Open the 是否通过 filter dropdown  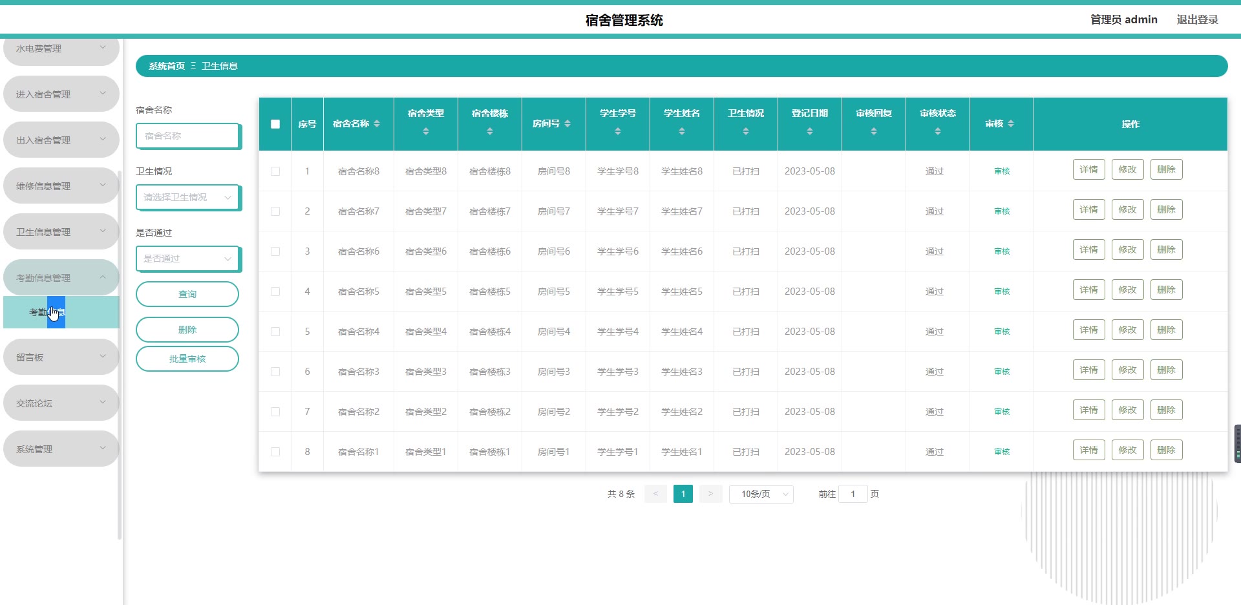pyautogui.click(x=187, y=259)
